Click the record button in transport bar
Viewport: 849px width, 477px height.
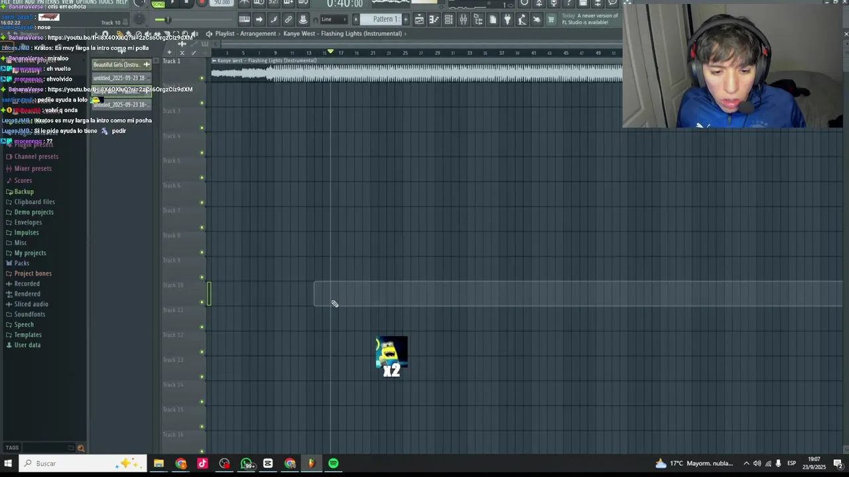(202, 3)
